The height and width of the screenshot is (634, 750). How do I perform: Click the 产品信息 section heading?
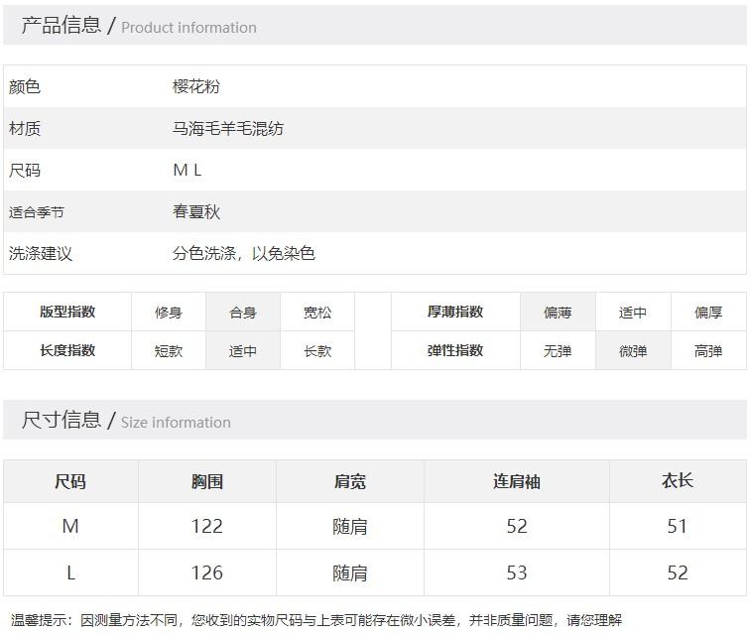click(x=62, y=26)
